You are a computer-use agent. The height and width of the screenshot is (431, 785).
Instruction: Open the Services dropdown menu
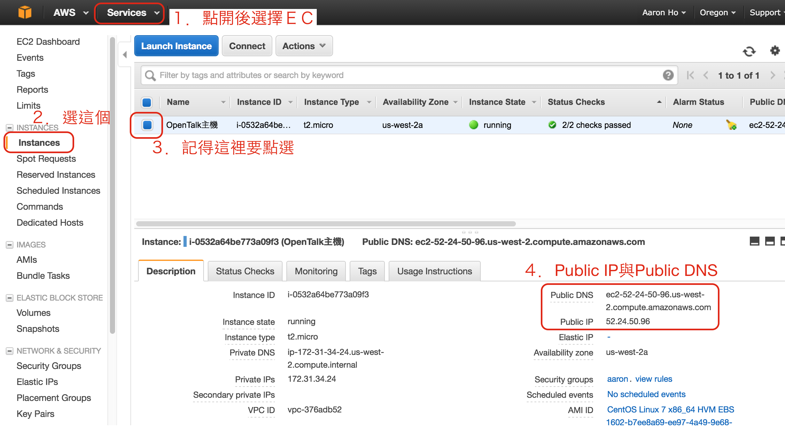tap(133, 13)
